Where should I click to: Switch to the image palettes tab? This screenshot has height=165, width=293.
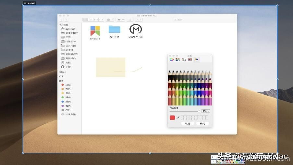pyautogui.click(x=190, y=60)
